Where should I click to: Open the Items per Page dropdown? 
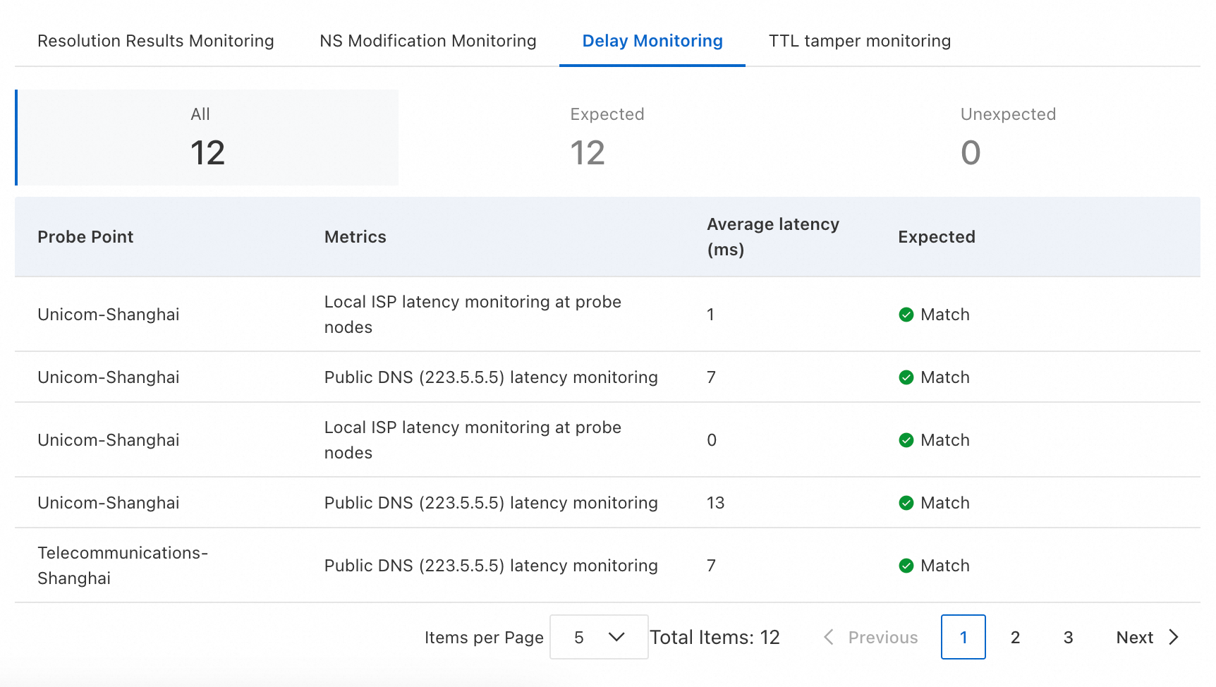pyautogui.click(x=598, y=638)
